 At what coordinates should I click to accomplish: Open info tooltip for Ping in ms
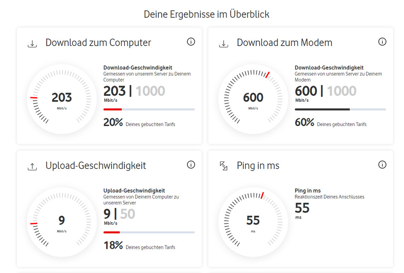click(x=382, y=164)
